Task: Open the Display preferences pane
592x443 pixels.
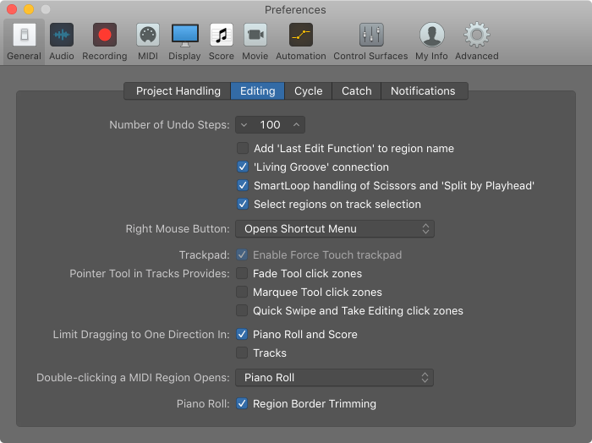Action: coord(184,41)
